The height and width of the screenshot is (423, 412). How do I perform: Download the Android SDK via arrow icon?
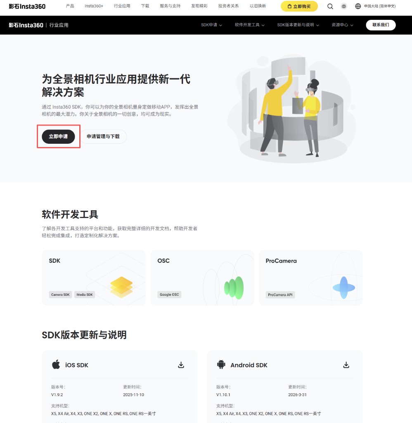point(346,365)
